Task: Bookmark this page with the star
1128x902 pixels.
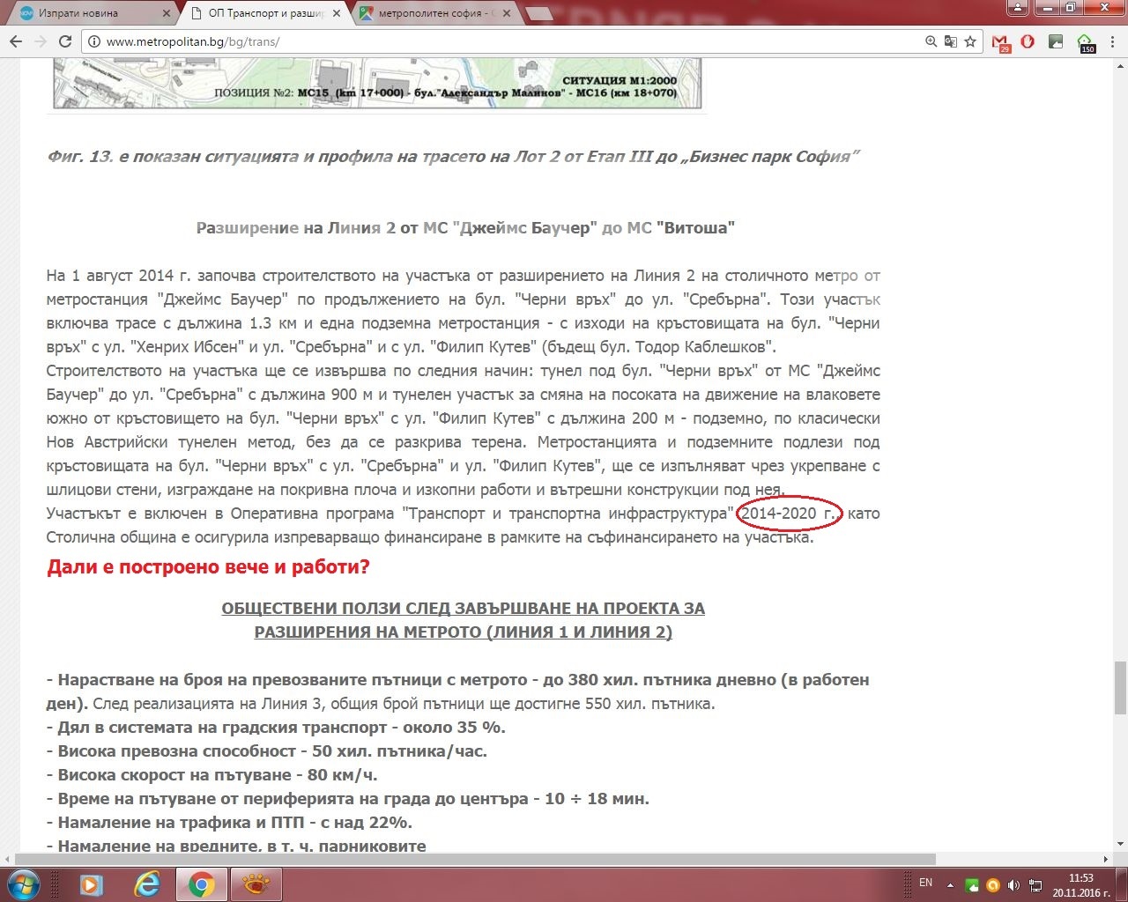Action: pyautogui.click(x=970, y=41)
